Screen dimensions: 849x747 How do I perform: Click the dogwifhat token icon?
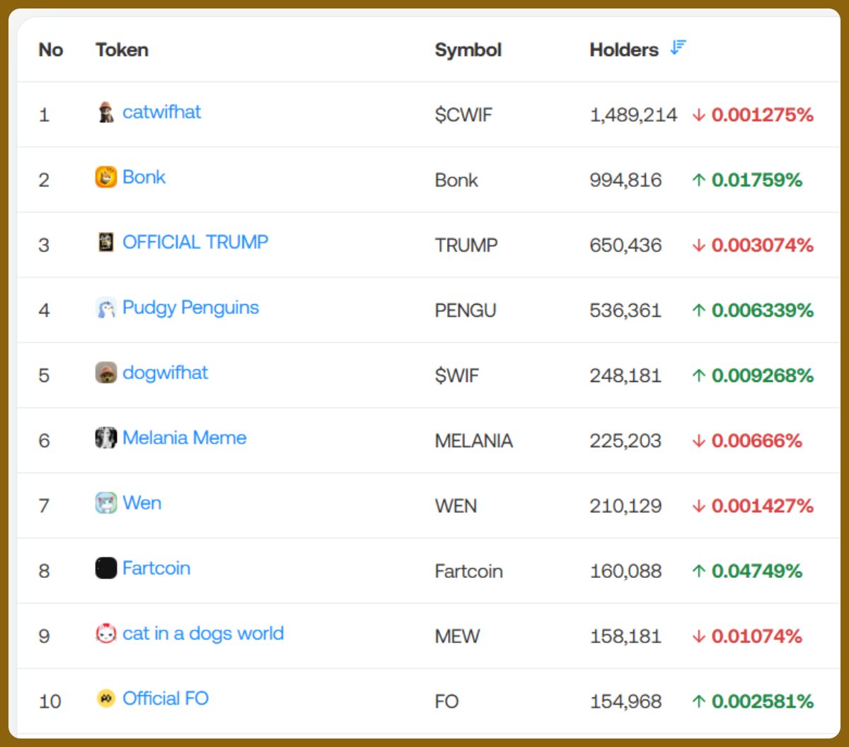pos(105,373)
